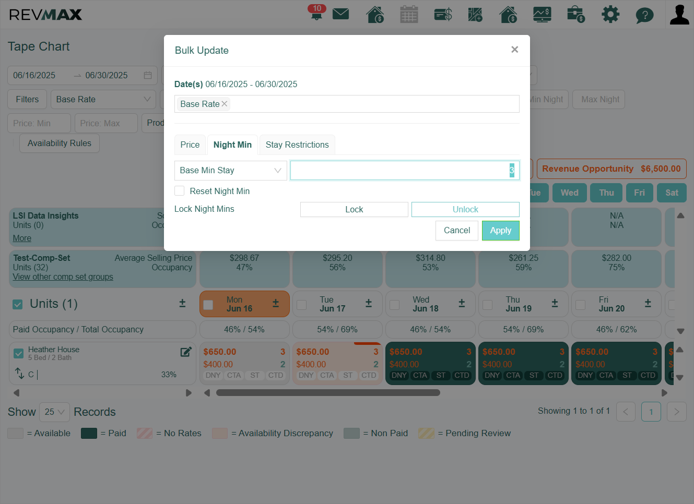This screenshot has height=504, width=694.
Task: Click the Apply button
Action: [500, 231]
